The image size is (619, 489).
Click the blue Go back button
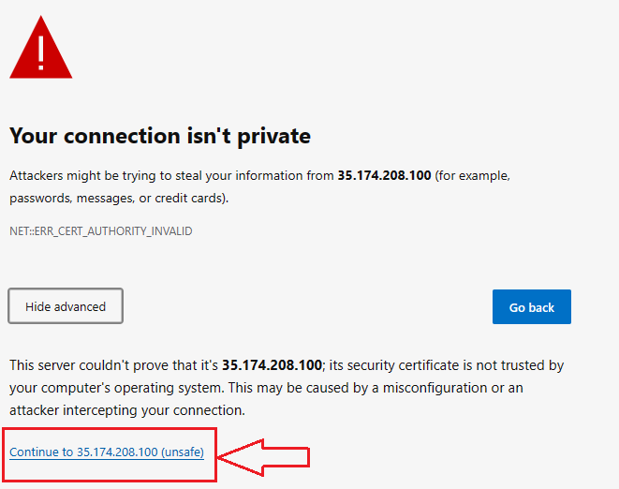tap(531, 307)
